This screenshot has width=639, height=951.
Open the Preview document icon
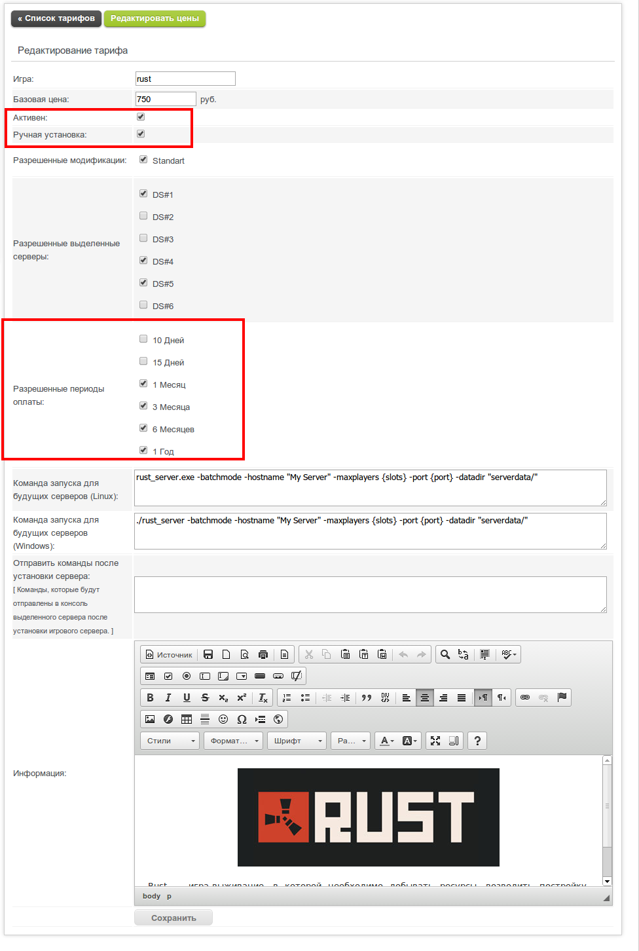pyautogui.click(x=245, y=654)
